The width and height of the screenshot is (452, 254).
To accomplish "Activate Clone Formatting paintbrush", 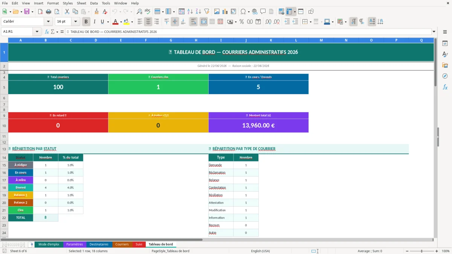I will tap(97, 12).
